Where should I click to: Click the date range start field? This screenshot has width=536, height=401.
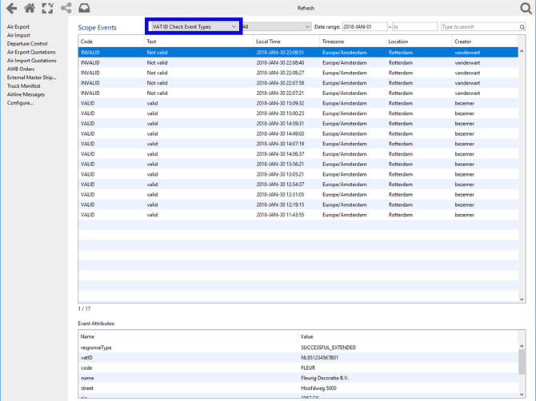(364, 27)
